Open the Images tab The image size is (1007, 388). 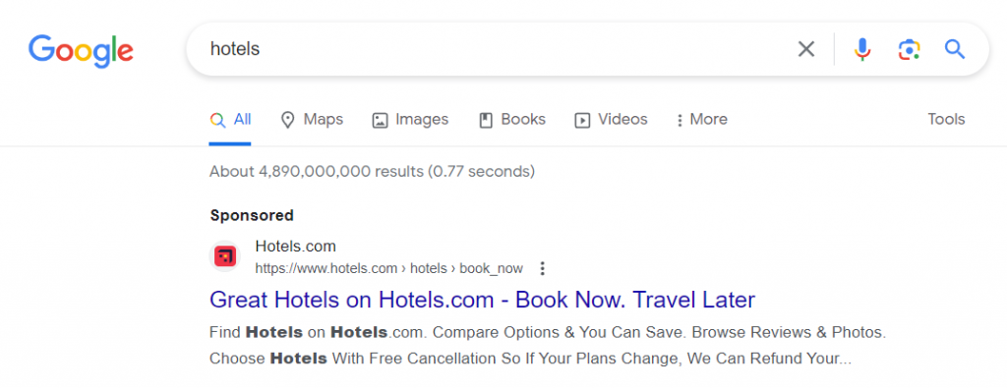coord(410,119)
